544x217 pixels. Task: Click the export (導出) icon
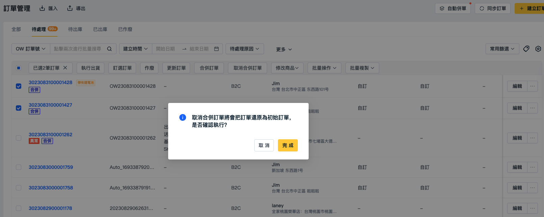click(70, 8)
